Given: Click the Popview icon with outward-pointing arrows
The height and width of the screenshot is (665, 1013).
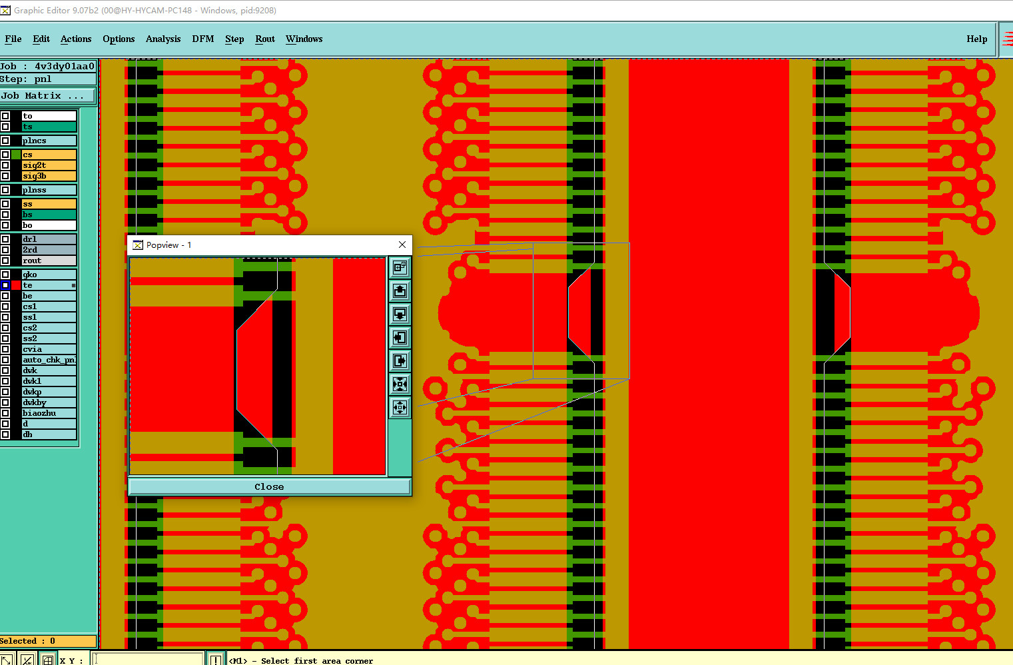Looking at the screenshot, I should tap(400, 408).
